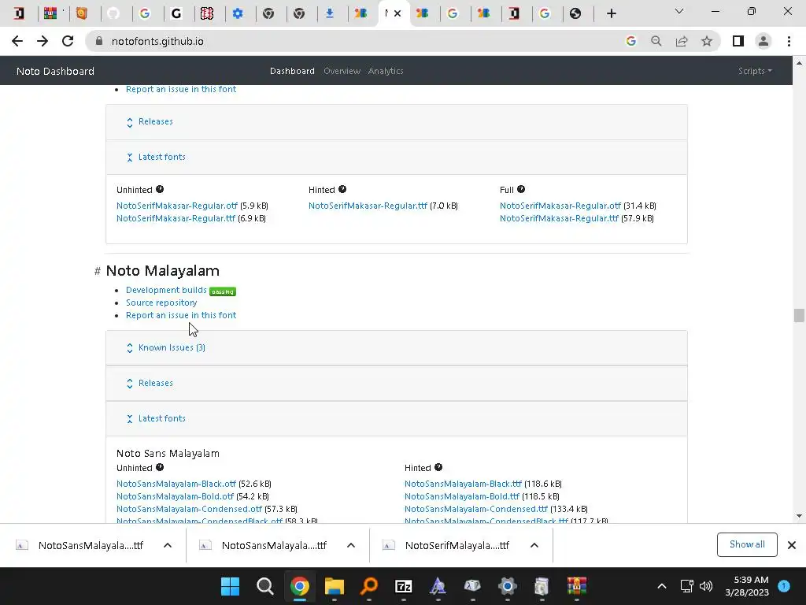Download hinted NotoSerifMakasar-Regular.ttf (7.0 kB)
Image resolution: width=806 pixels, height=605 pixels.
click(368, 206)
